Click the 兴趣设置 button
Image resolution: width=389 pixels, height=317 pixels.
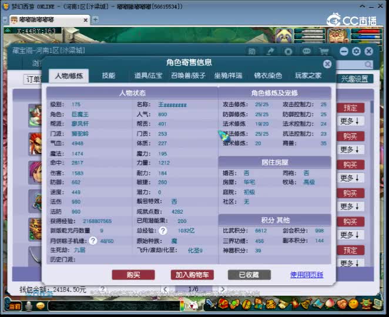tap(355, 79)
